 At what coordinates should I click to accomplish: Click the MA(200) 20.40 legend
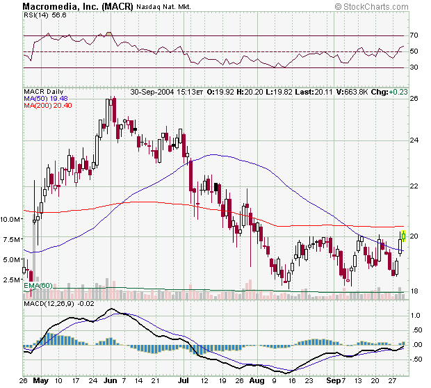(48, 105)
